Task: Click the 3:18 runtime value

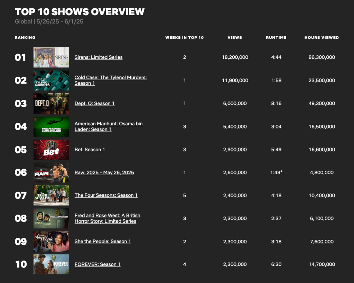Action: tap(276, 242)
